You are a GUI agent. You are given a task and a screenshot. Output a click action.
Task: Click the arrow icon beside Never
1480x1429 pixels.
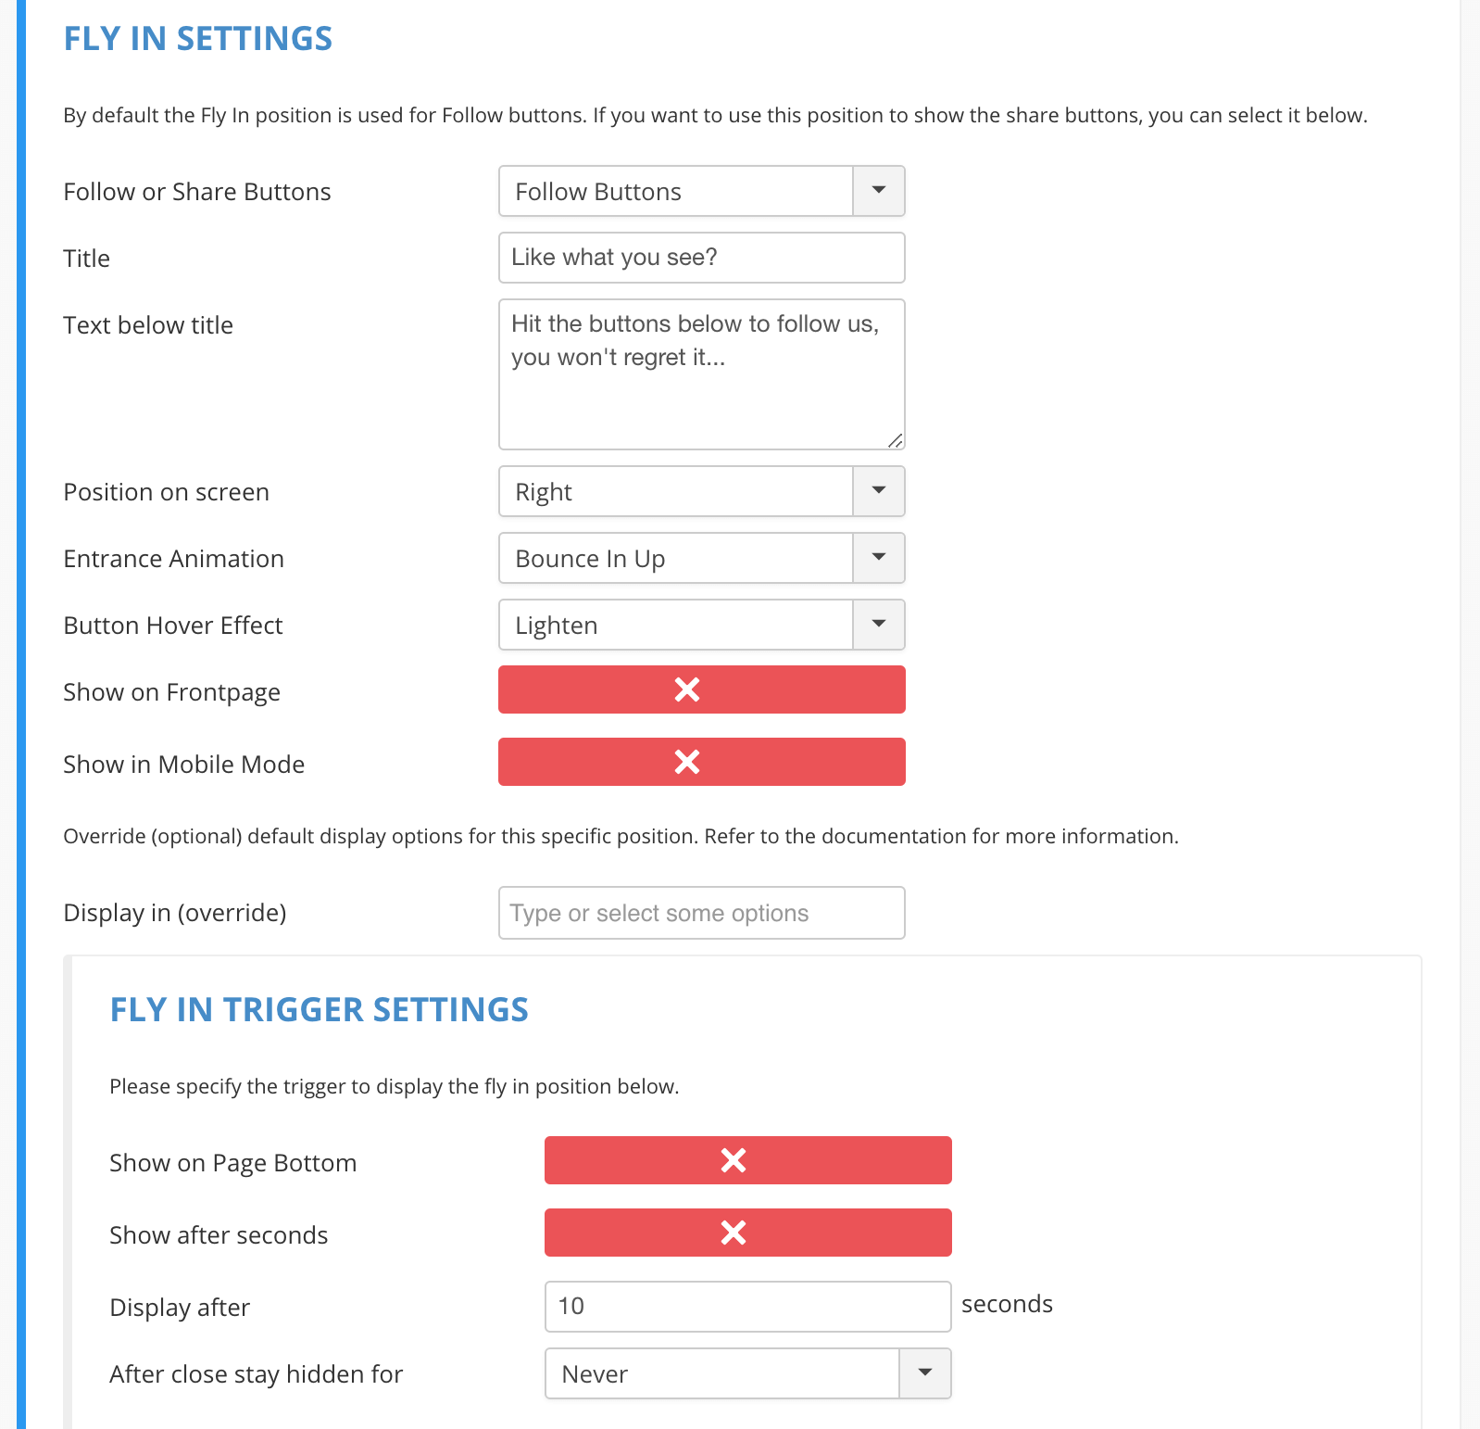[925, 1373]
